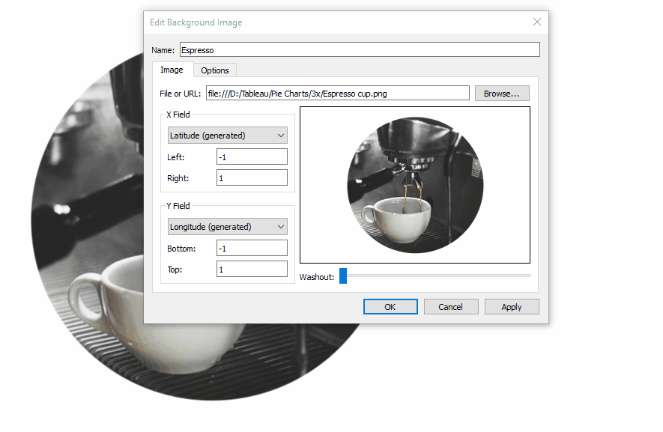Viewport: 663px width, 432px height.
Task: Edit the Name field labeled Espresso
Action: click(x=358, y=49)
